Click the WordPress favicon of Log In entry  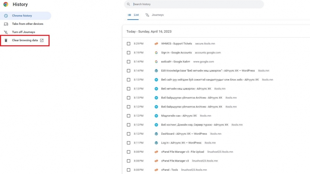coord(156,143)
